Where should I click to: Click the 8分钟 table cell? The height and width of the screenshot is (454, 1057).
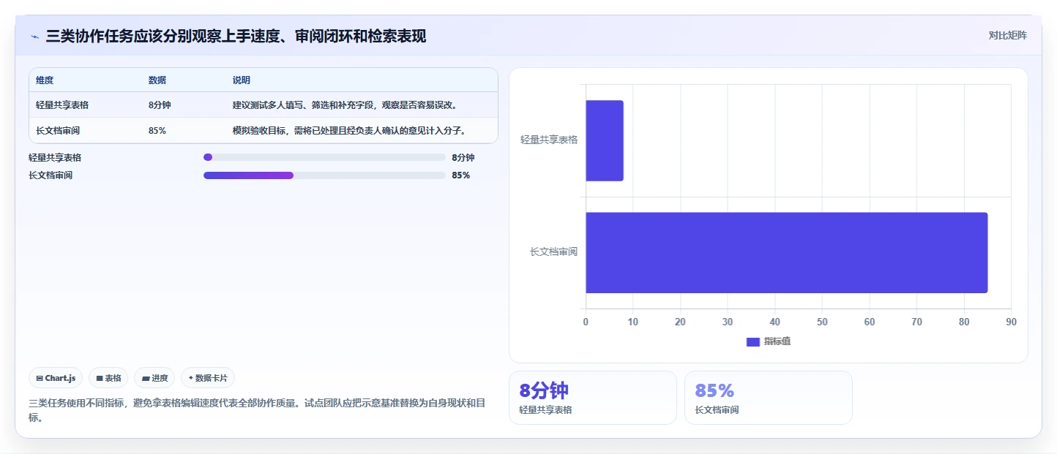pyautogui.click(x=160, y=105)
